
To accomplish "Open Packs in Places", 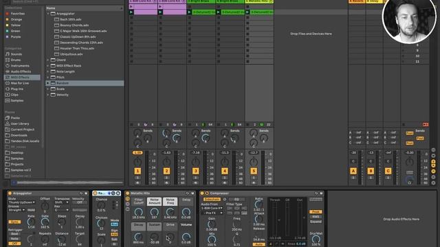I will pyautogui.click(x=15, y=118).
